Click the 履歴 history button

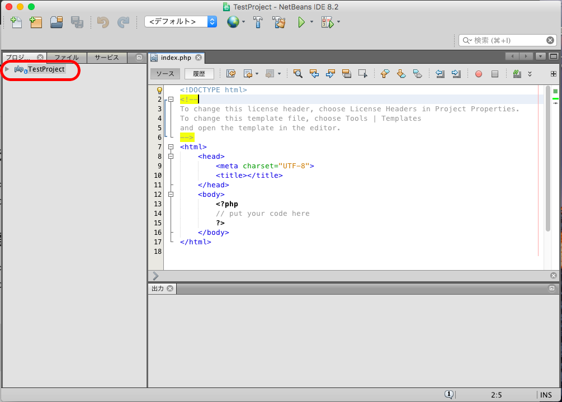pyautogui.click(x=199, y=74)
